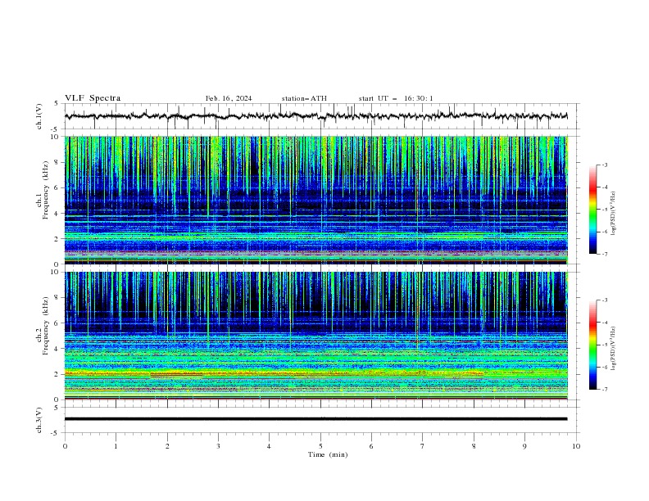This screenshot has width=649, height=501.
Task: Click inside the ch.2 spectrogram panel
Action: click(x=315, y=336)
